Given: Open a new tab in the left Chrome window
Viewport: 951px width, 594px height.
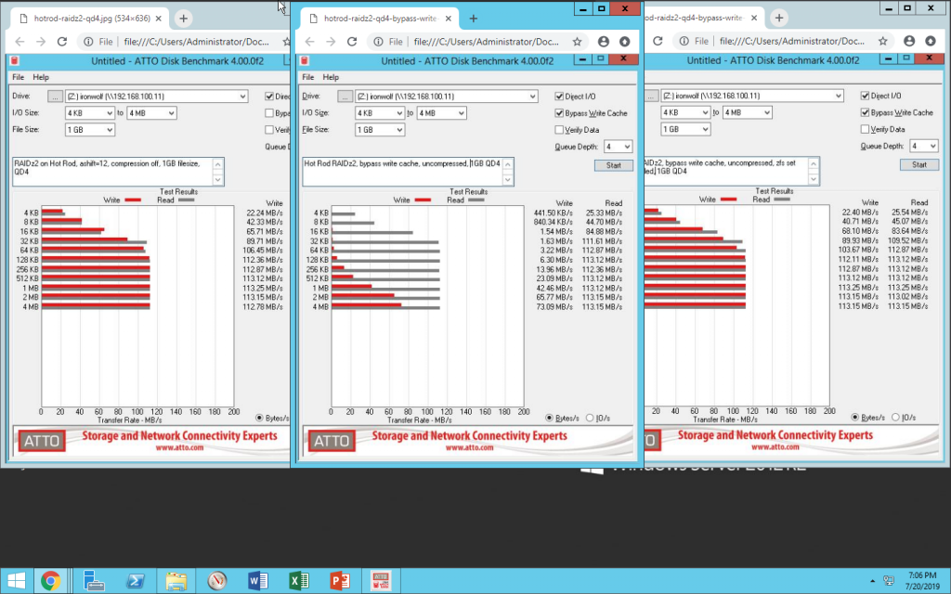Looking at the screenshot, I should pyautogui.click(x=183, y=19).
